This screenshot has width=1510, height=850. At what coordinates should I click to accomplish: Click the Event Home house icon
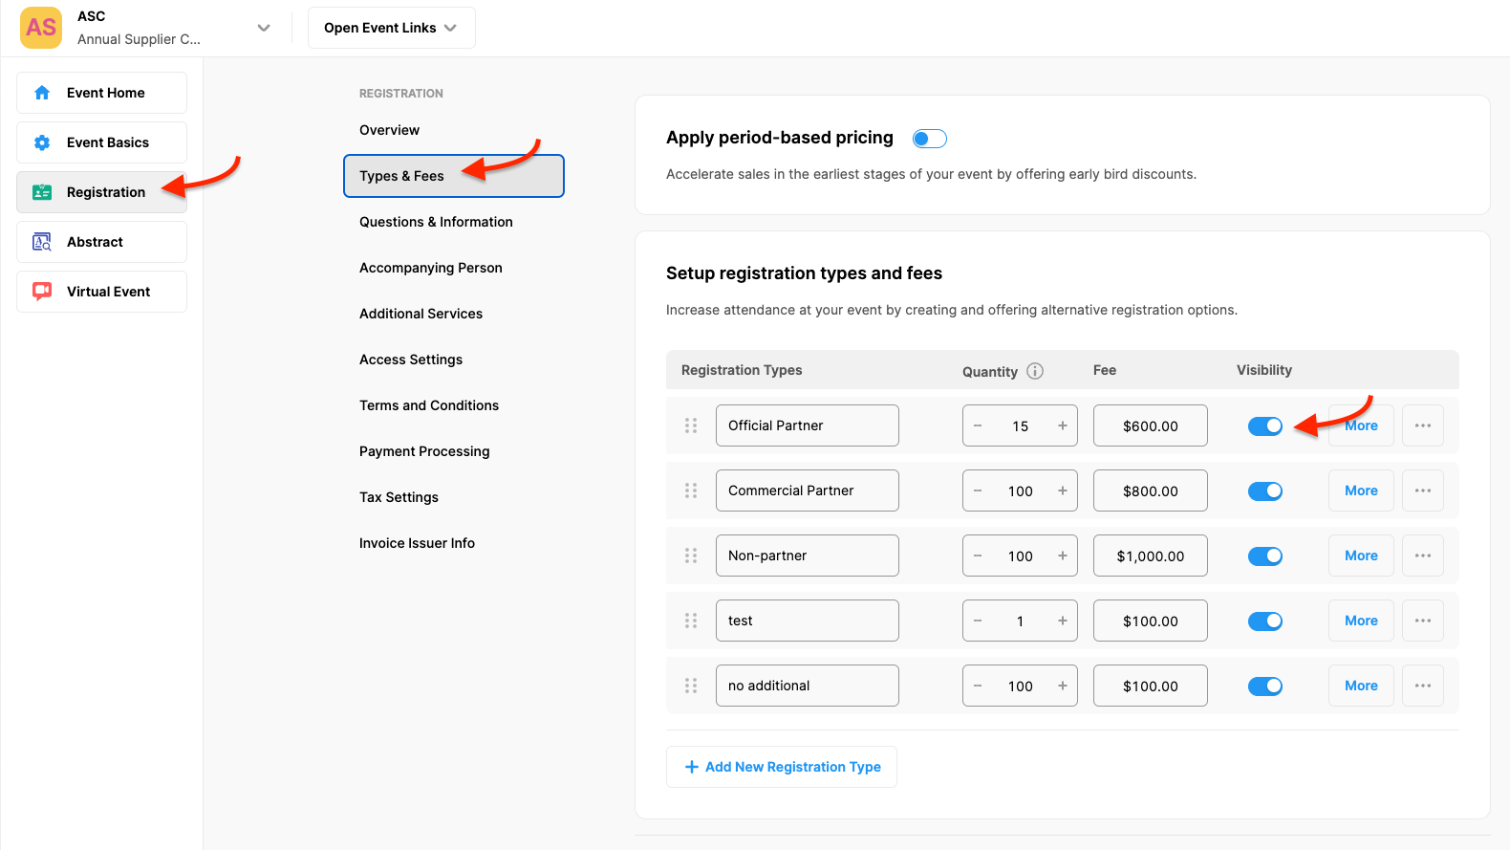[x=42, y=93]
